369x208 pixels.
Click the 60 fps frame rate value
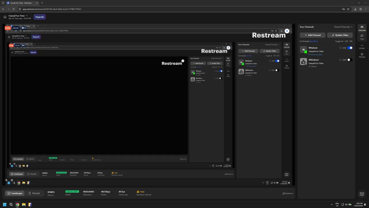tap(122, 192)
